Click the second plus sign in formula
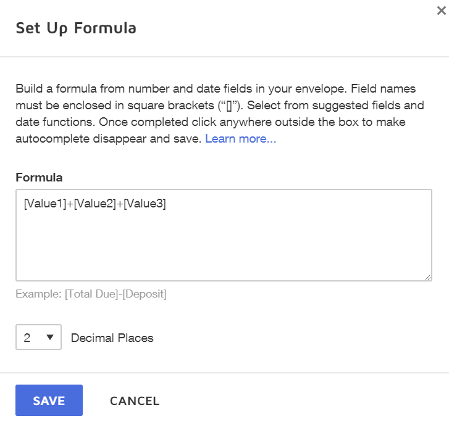Screen dimensions: 449x421 [x=120, y=205]
